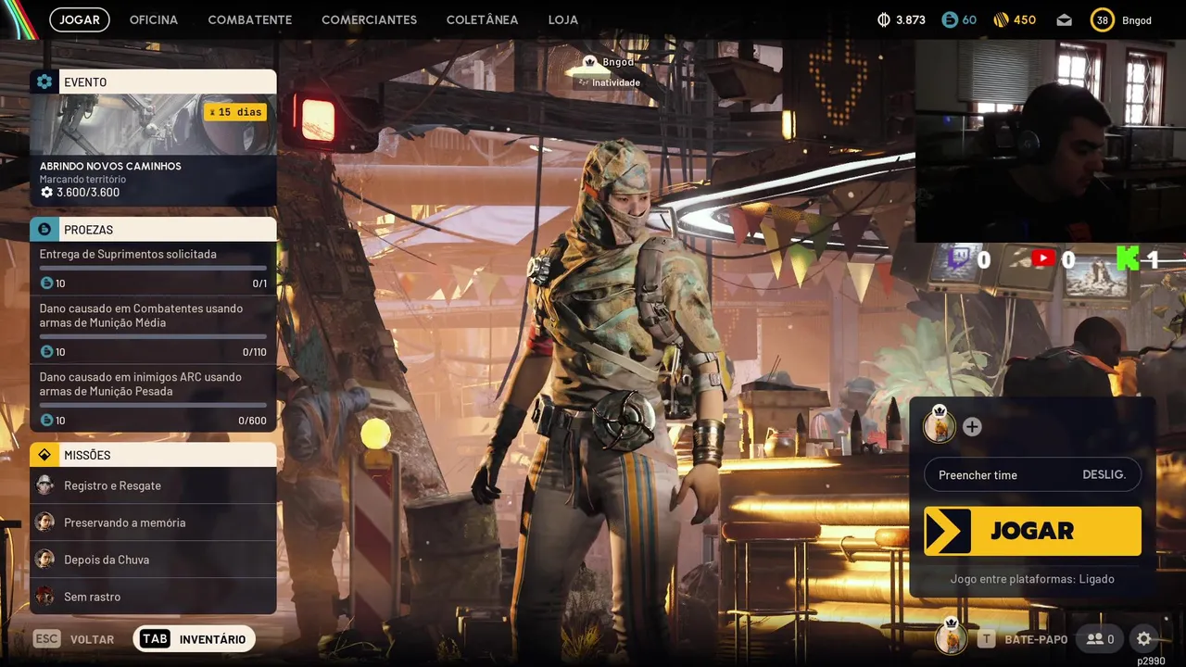Click the Munição Pesada feat progress bar

[153, 405]
